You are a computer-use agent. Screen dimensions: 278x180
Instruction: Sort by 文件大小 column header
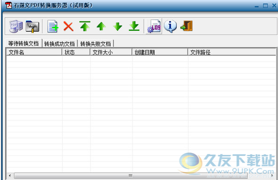click(x=111, y=52)
